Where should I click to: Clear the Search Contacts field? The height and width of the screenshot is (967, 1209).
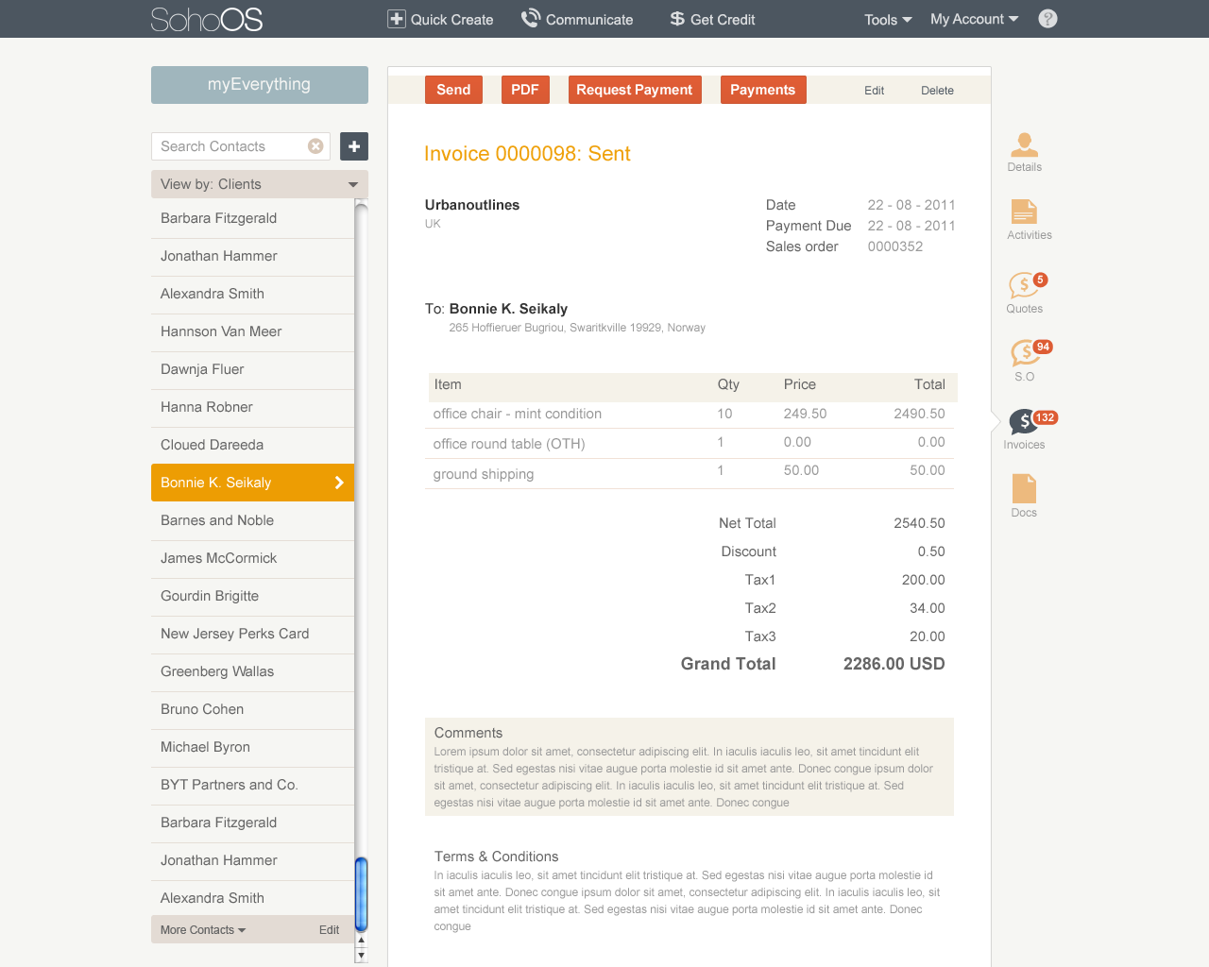[315, 146]
